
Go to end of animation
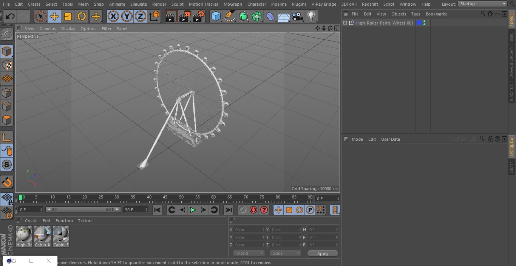click(x=229, y=210)
